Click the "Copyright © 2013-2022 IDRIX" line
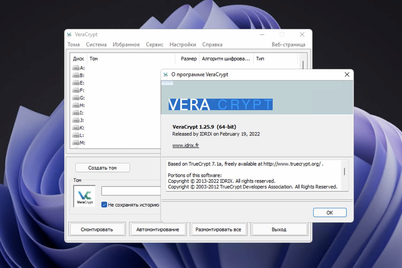 coord(222,181)
